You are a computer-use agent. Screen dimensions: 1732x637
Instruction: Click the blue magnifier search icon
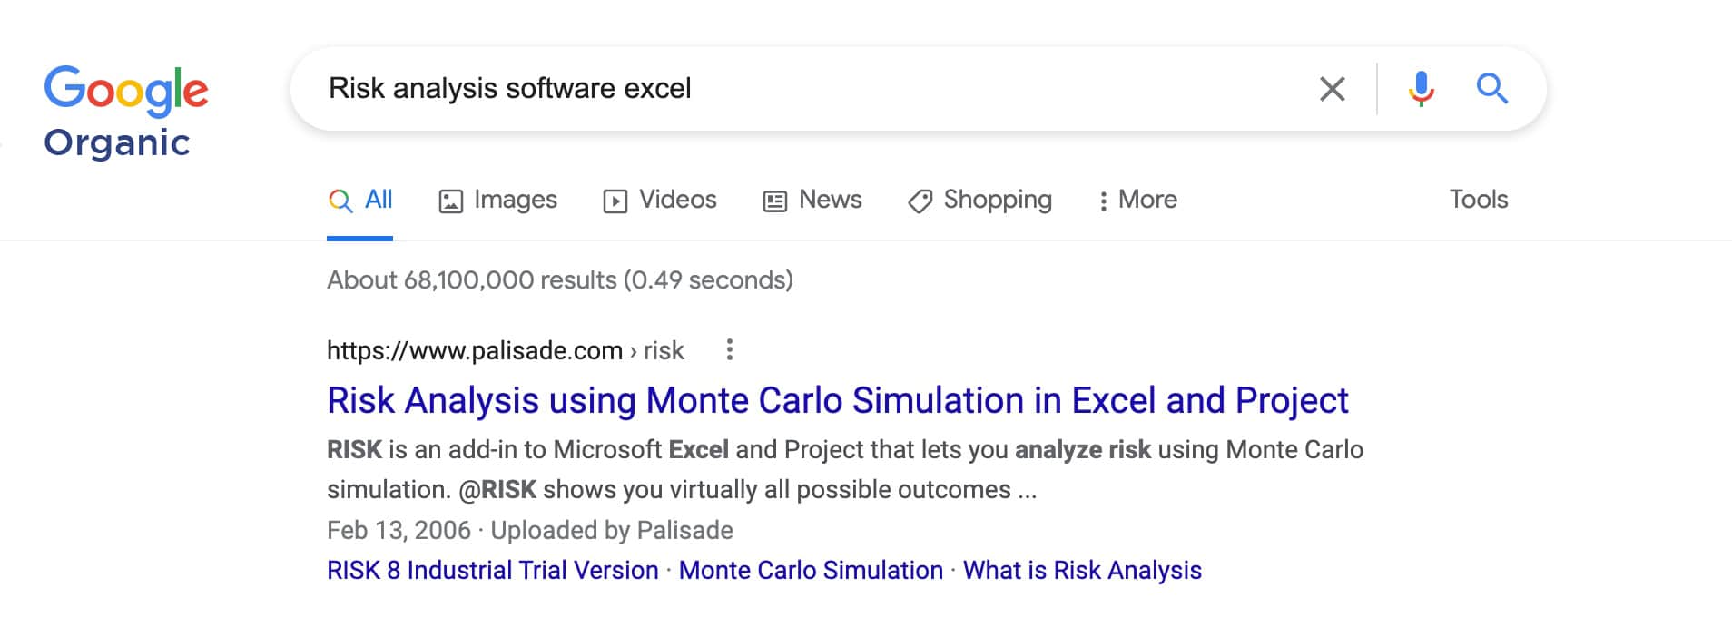[x=1491, y=89]
